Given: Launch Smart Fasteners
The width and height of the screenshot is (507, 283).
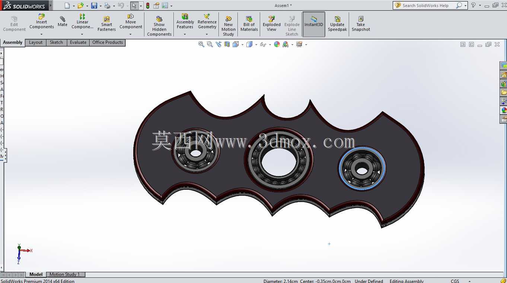Looking at the screenshot, I should tap(106, 24).
